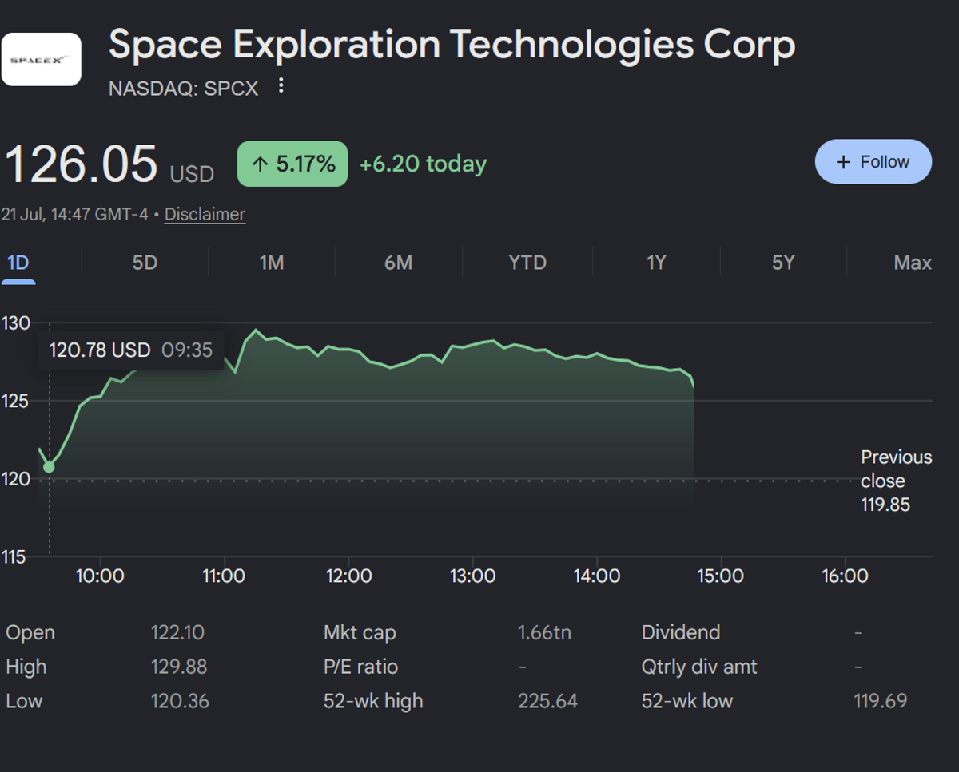The width and height of the screenshot is (959, 772).
Task: Click the Open value 122.10
Action: (x=177, y=633)
